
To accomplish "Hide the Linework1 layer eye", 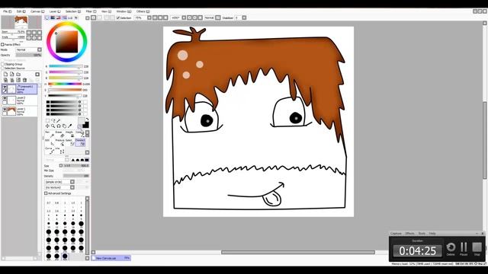I will pos(5,87).
